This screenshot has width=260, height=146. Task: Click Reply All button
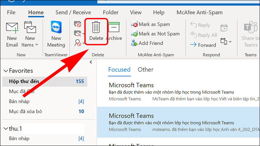pos(203,35)
